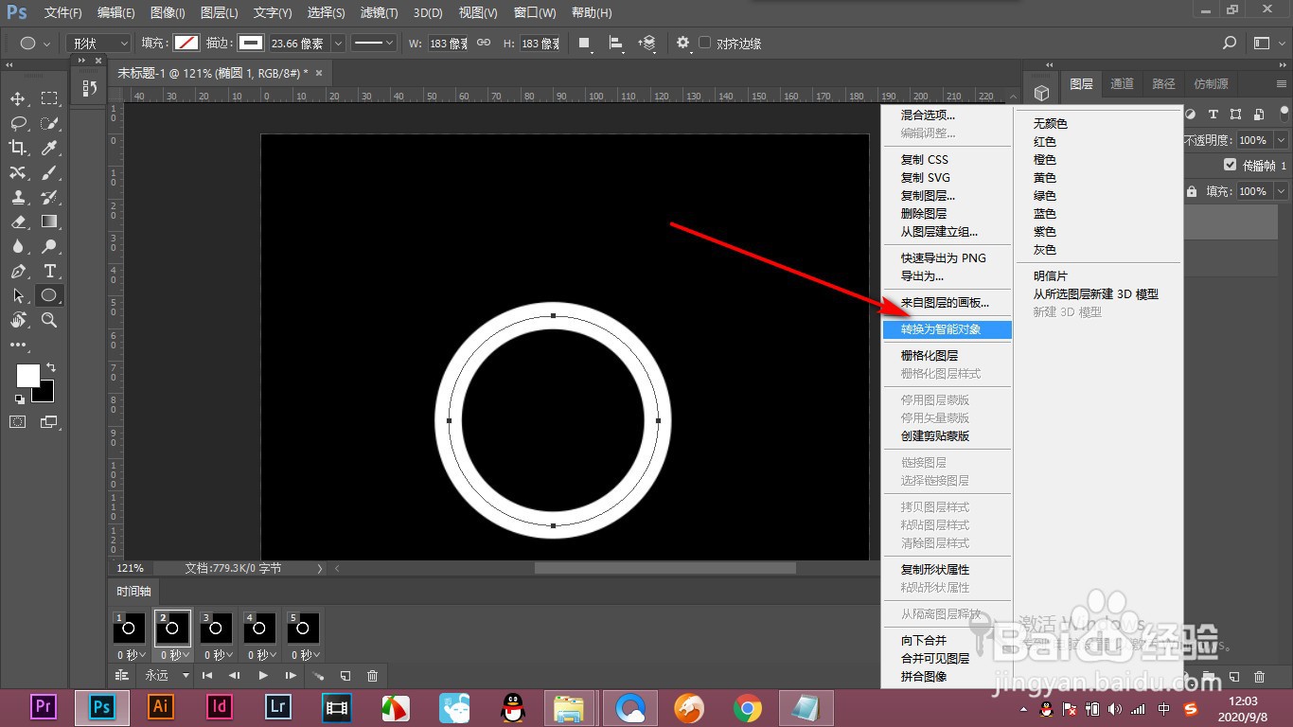Click the width W input field

click(x=449, y=43)
